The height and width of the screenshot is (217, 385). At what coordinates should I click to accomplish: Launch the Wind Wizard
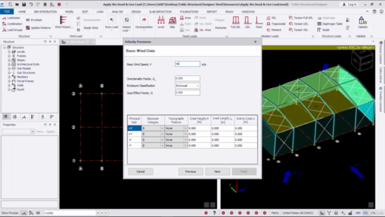64,22
